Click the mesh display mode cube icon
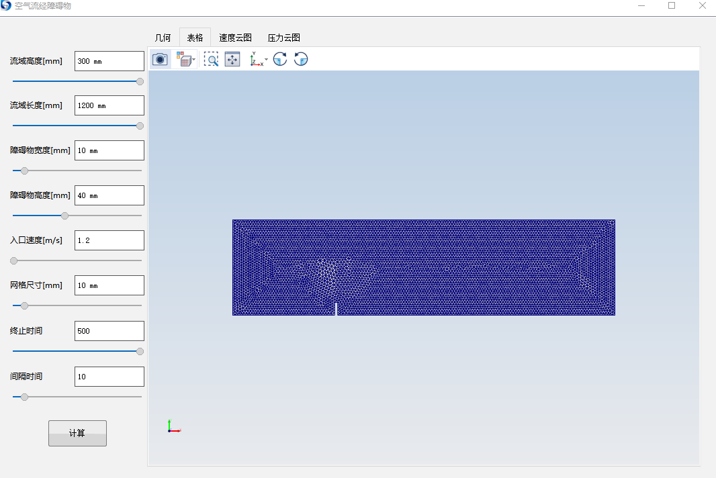 click(183, 59)
